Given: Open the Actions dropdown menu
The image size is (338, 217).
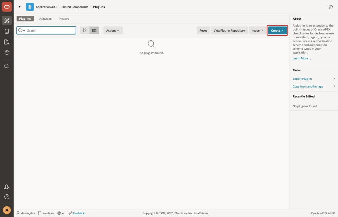Looking at the screenshot, I should [113, 30].
